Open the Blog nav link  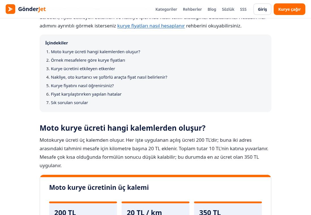[212, 9]
